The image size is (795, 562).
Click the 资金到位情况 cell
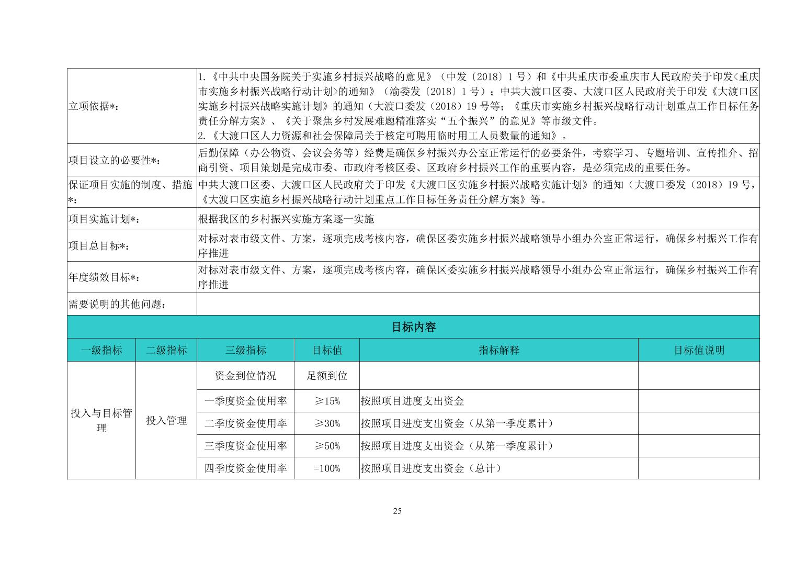click(x=245, y=376)
